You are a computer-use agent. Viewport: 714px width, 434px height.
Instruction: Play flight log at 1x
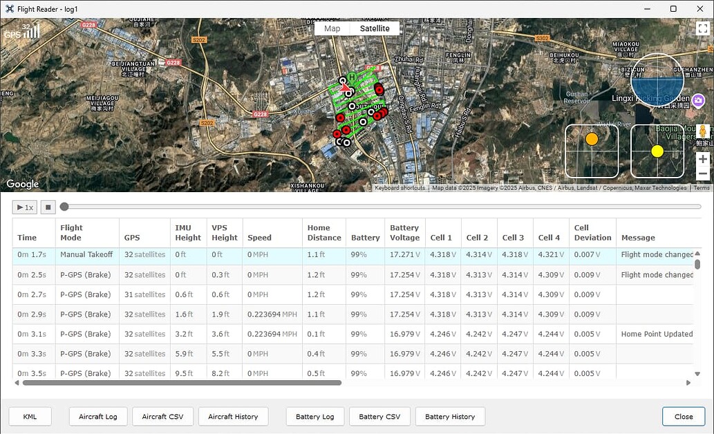[25, 207]
